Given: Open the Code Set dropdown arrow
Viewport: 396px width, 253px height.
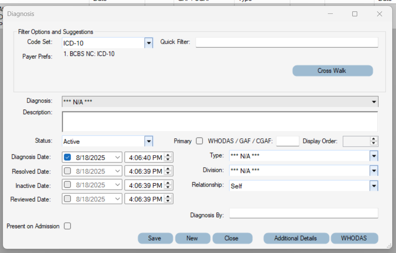Looking at the screenshot, I should tap(149, 42).
